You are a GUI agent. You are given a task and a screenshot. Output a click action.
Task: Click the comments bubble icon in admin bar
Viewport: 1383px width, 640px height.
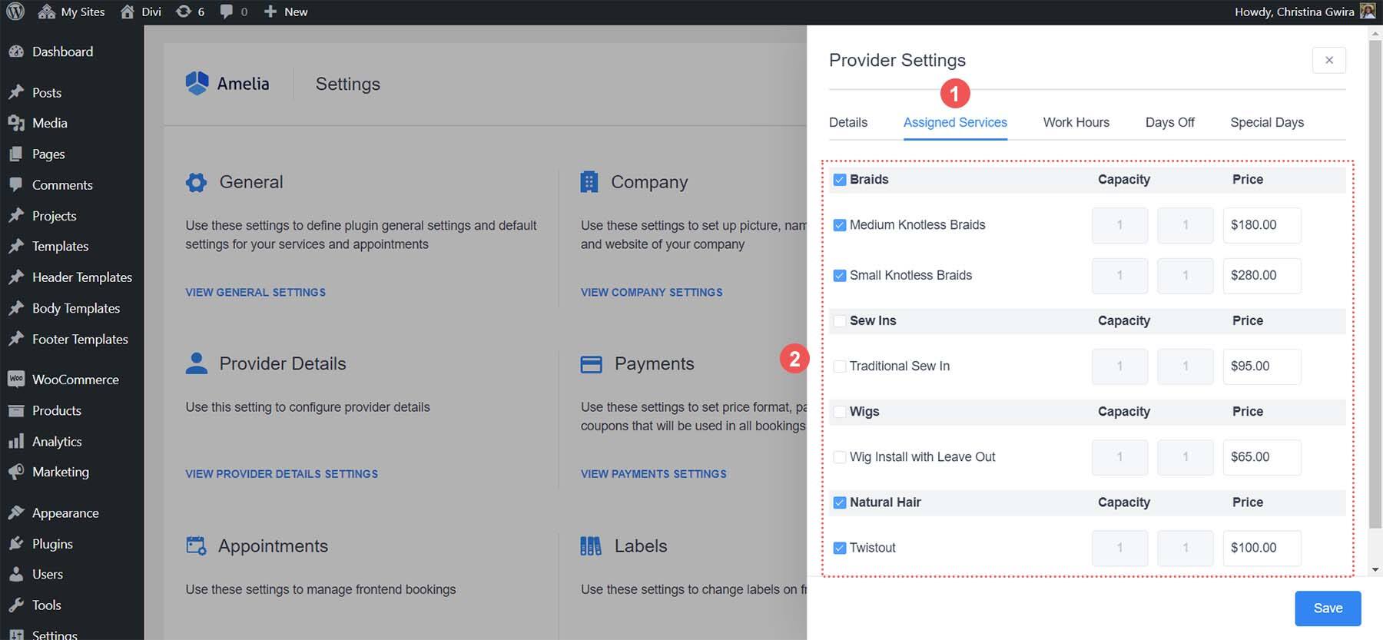[227, 12]
